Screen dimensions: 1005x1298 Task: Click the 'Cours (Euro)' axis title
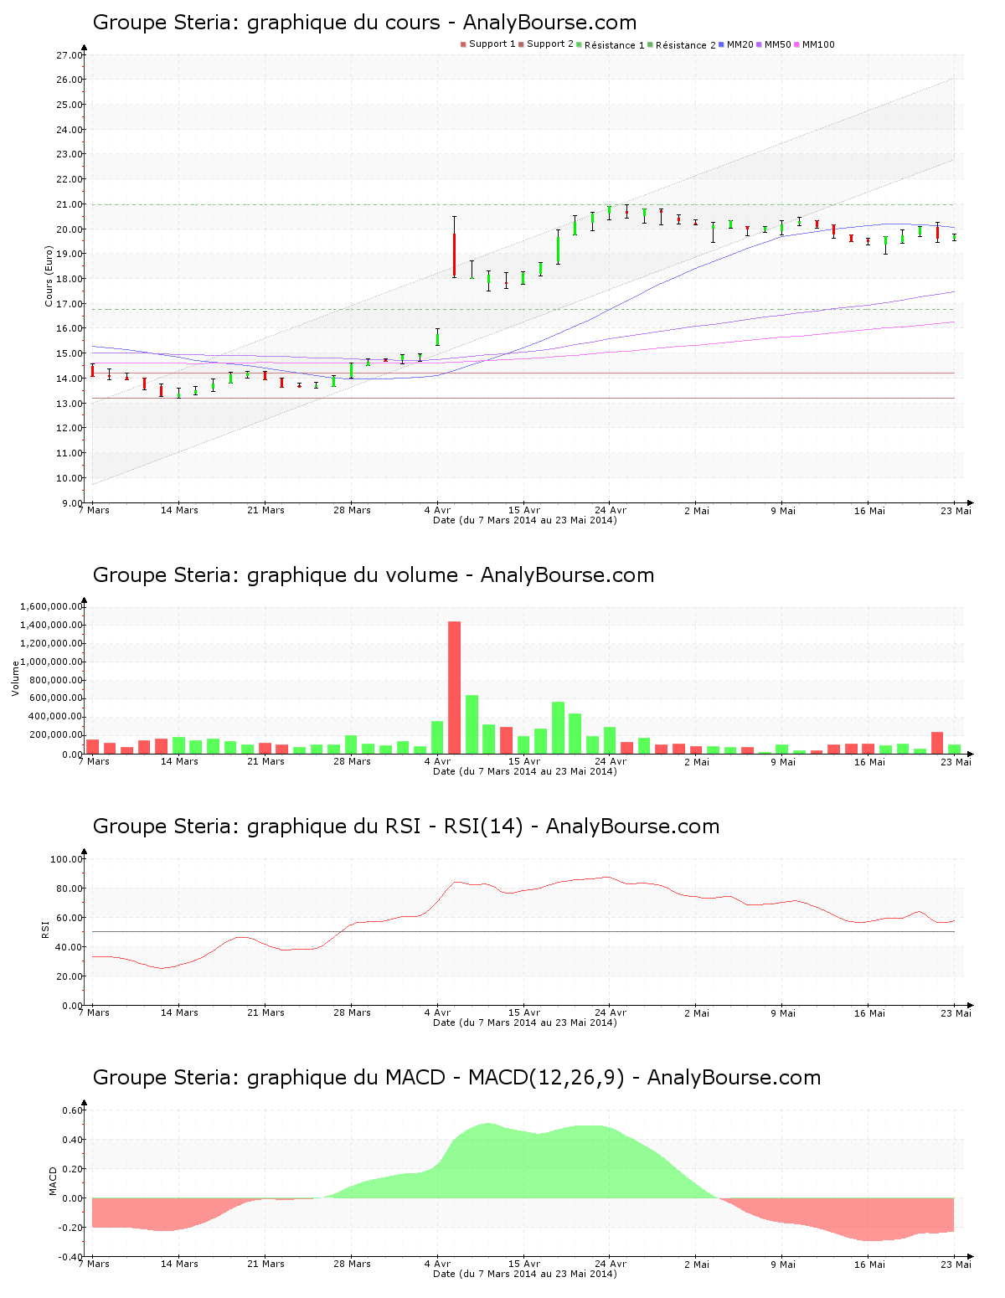pos(49,276)
